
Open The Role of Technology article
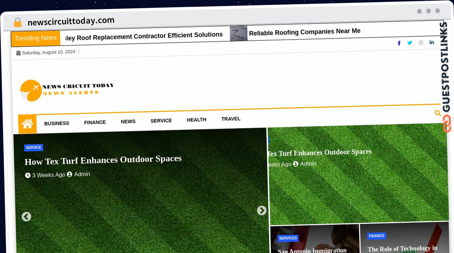pyautogui.click(x=403, y=249)
